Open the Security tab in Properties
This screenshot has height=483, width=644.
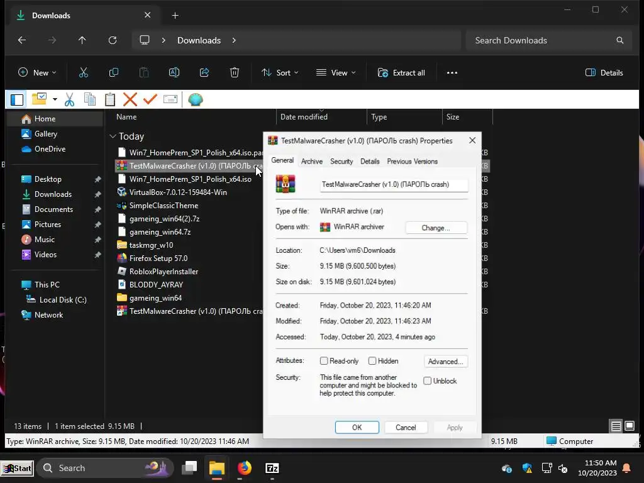(341, 162)
